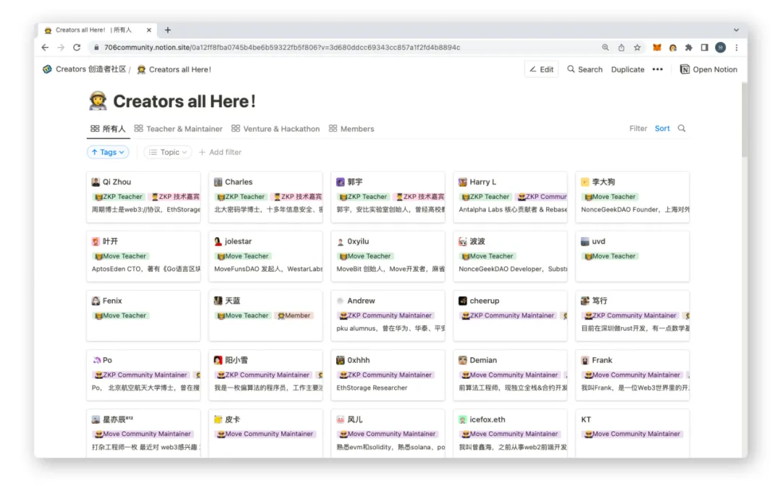Click the browser share icon

pos(621,47)
